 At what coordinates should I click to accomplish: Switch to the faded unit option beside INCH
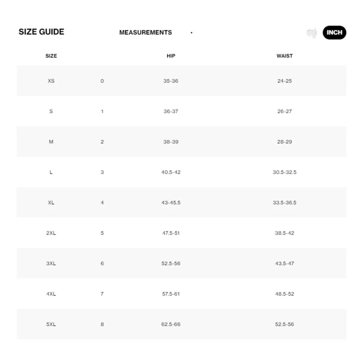coord(311,33)
